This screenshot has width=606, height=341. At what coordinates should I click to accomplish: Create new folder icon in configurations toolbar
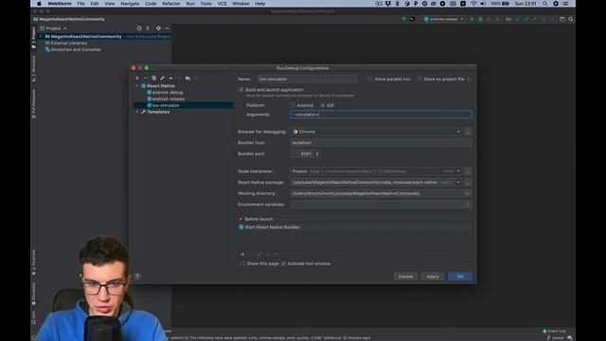[187, 78]
